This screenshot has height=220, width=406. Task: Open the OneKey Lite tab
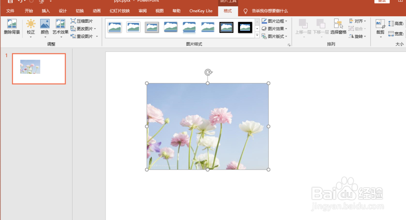click(x=201, y=11)
